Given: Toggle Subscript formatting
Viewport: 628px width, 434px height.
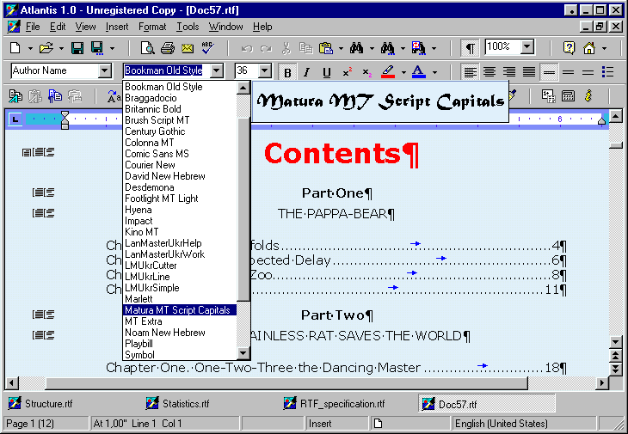Looking at the screenshot, I should click(x=366, y=72).
